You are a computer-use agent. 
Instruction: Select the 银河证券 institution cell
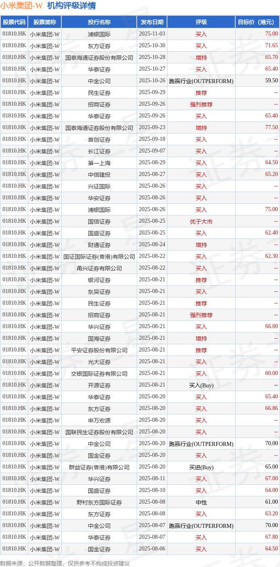click(x=99, y=280)
